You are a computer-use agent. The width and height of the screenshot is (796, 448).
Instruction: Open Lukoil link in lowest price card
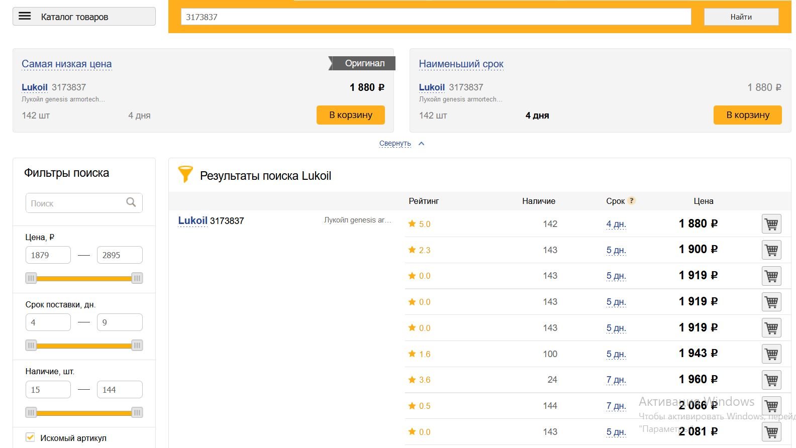[x=35, y=87]
